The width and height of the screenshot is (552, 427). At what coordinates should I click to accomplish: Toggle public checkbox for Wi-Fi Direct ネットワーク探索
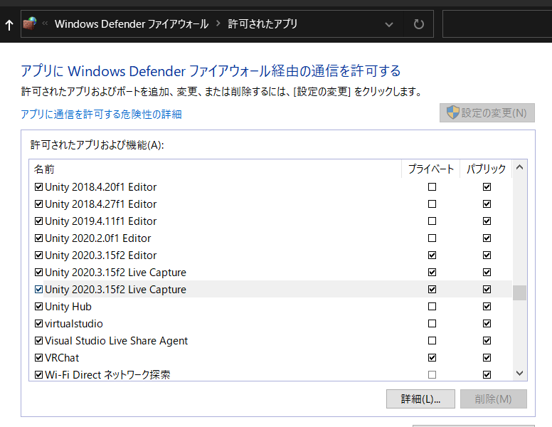pos(487,374)
